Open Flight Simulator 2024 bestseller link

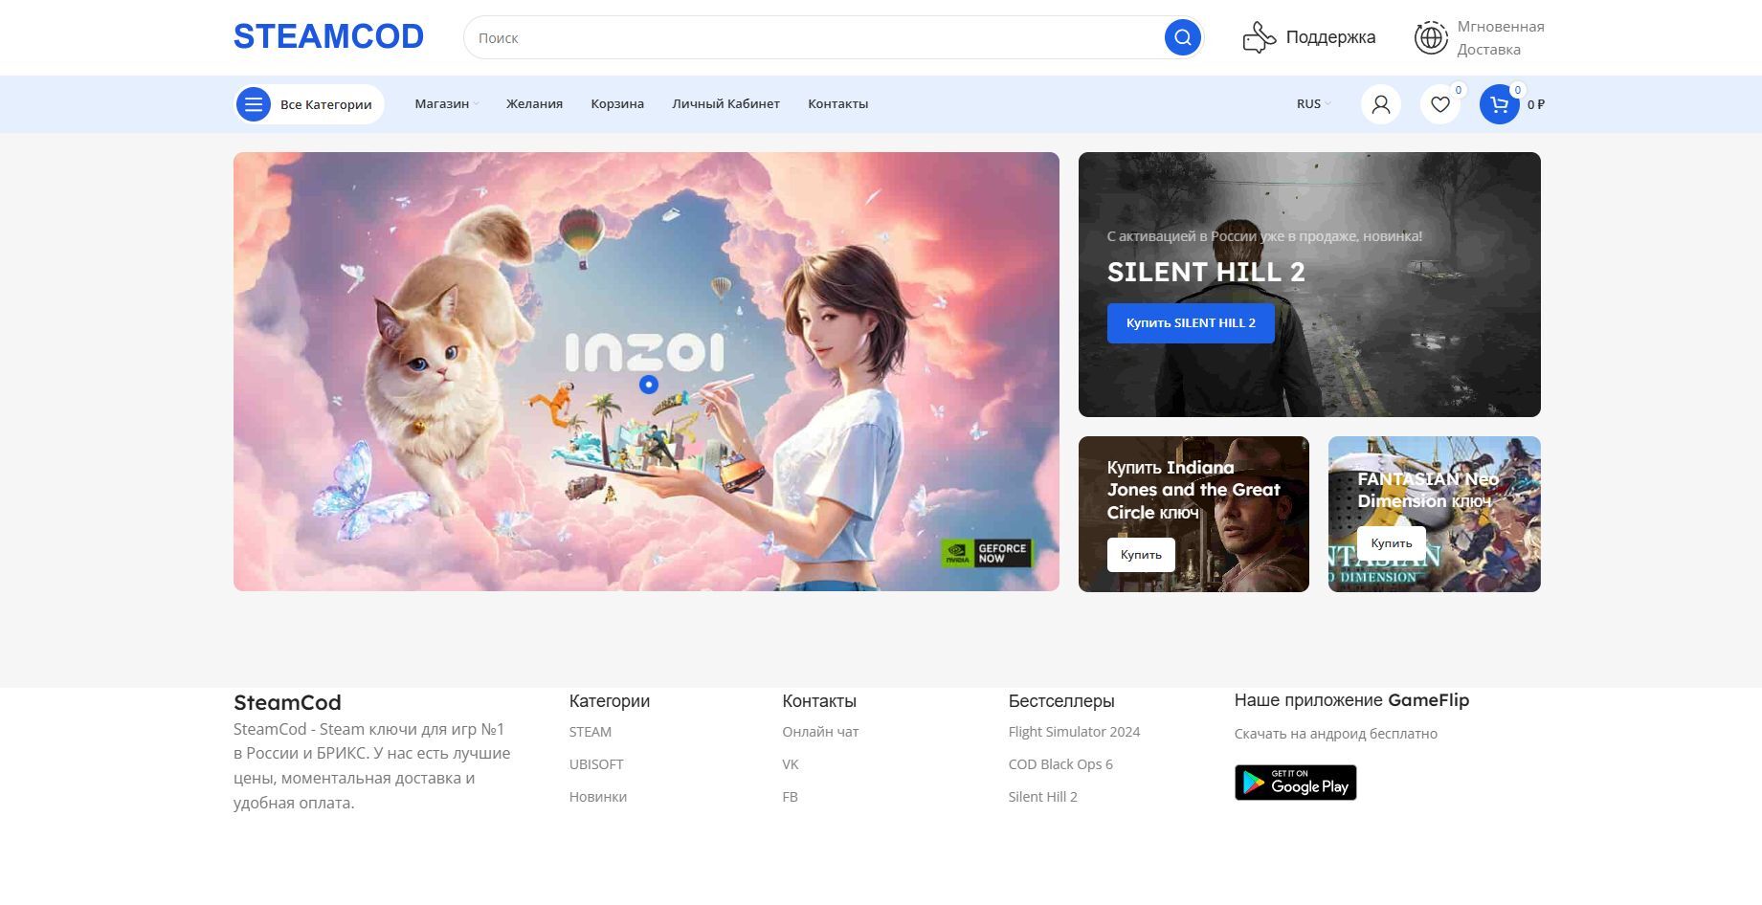tap(1074, 732)
